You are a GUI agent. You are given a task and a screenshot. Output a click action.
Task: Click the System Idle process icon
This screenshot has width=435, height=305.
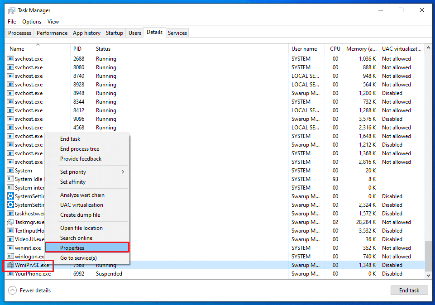click(x=10, y=179)
